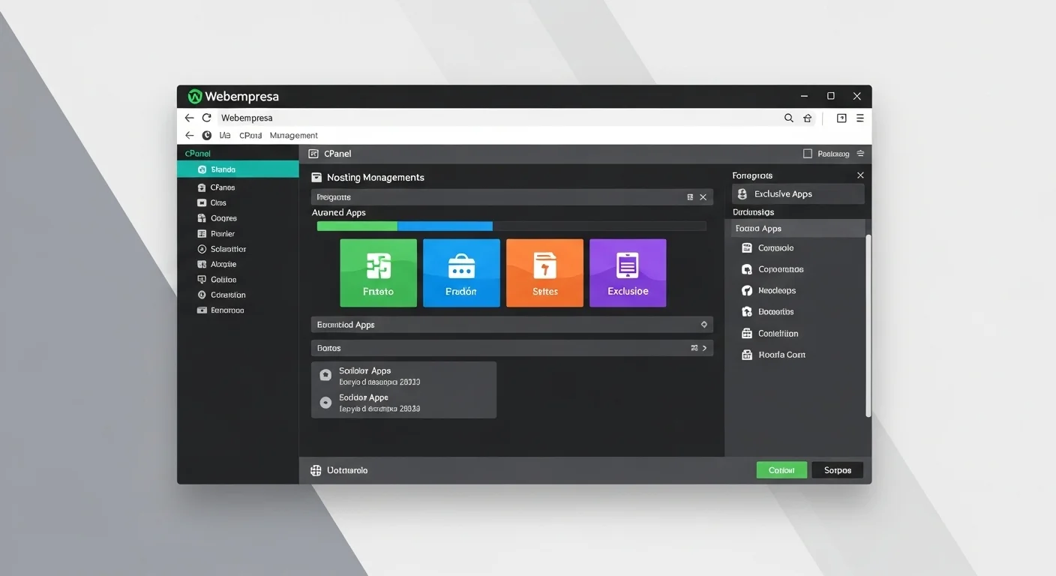Open the green Fnteto app tile
The image size is (1056, 576).
click(378, 273)
